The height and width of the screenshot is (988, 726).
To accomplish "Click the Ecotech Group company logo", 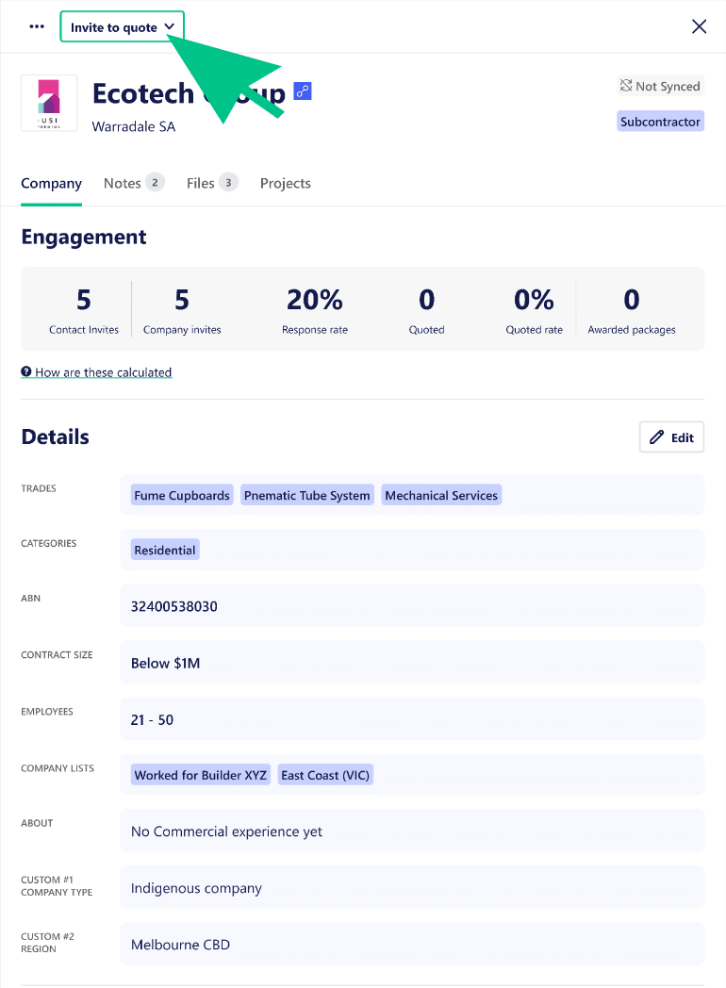I will 49,103.
